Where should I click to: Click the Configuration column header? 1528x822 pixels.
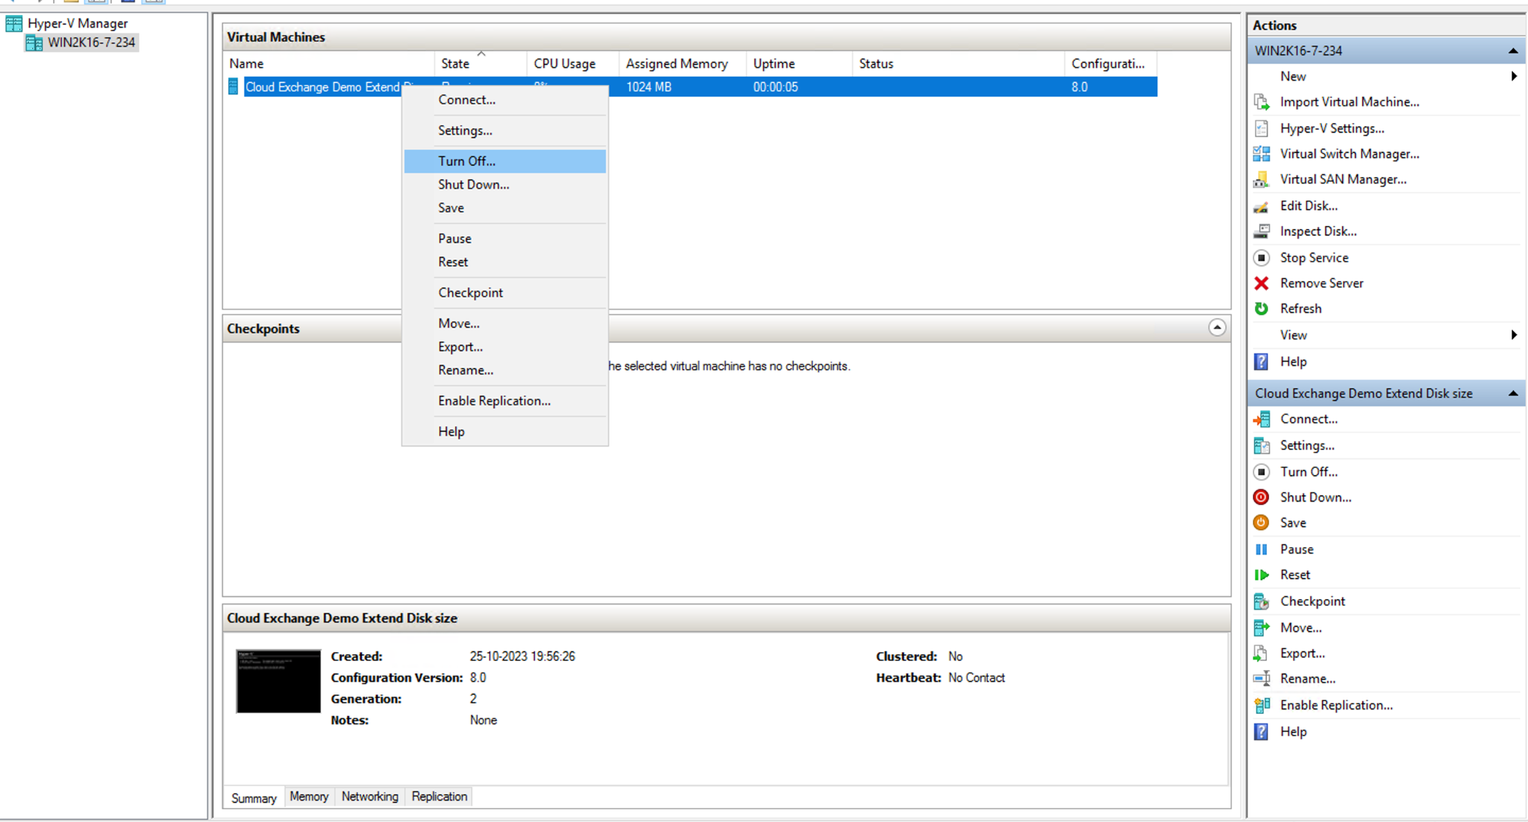pos(1110,64)
